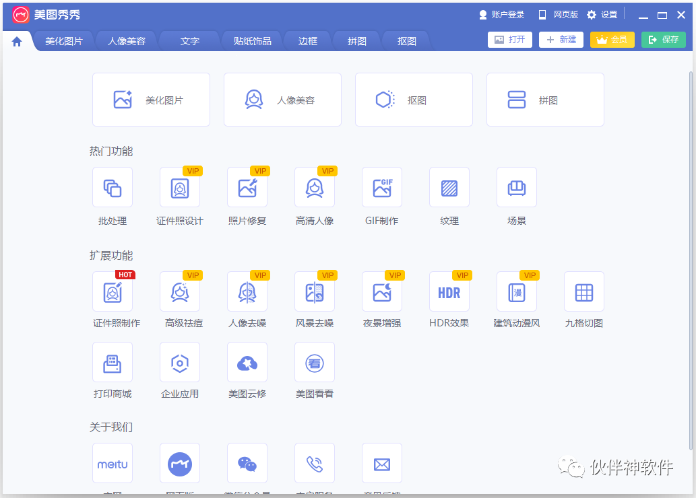This screenshot has width=696, height=498.
Task: Click the green 保存 save button
Action: (x=663, y=40)
